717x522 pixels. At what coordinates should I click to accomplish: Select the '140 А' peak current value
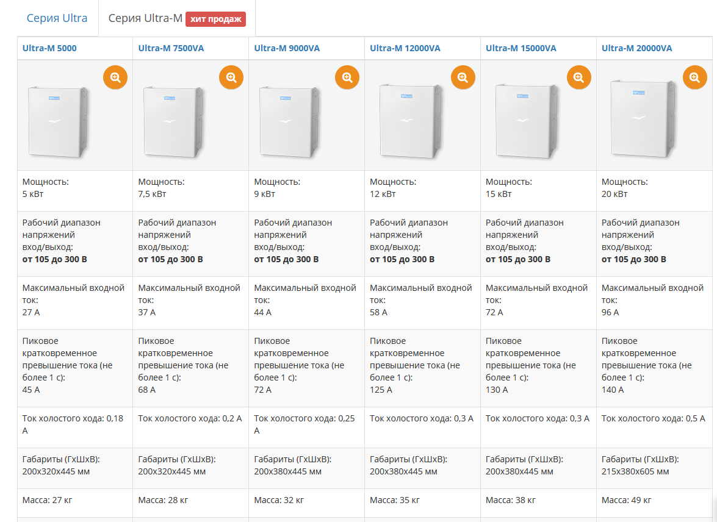point(613,390)
